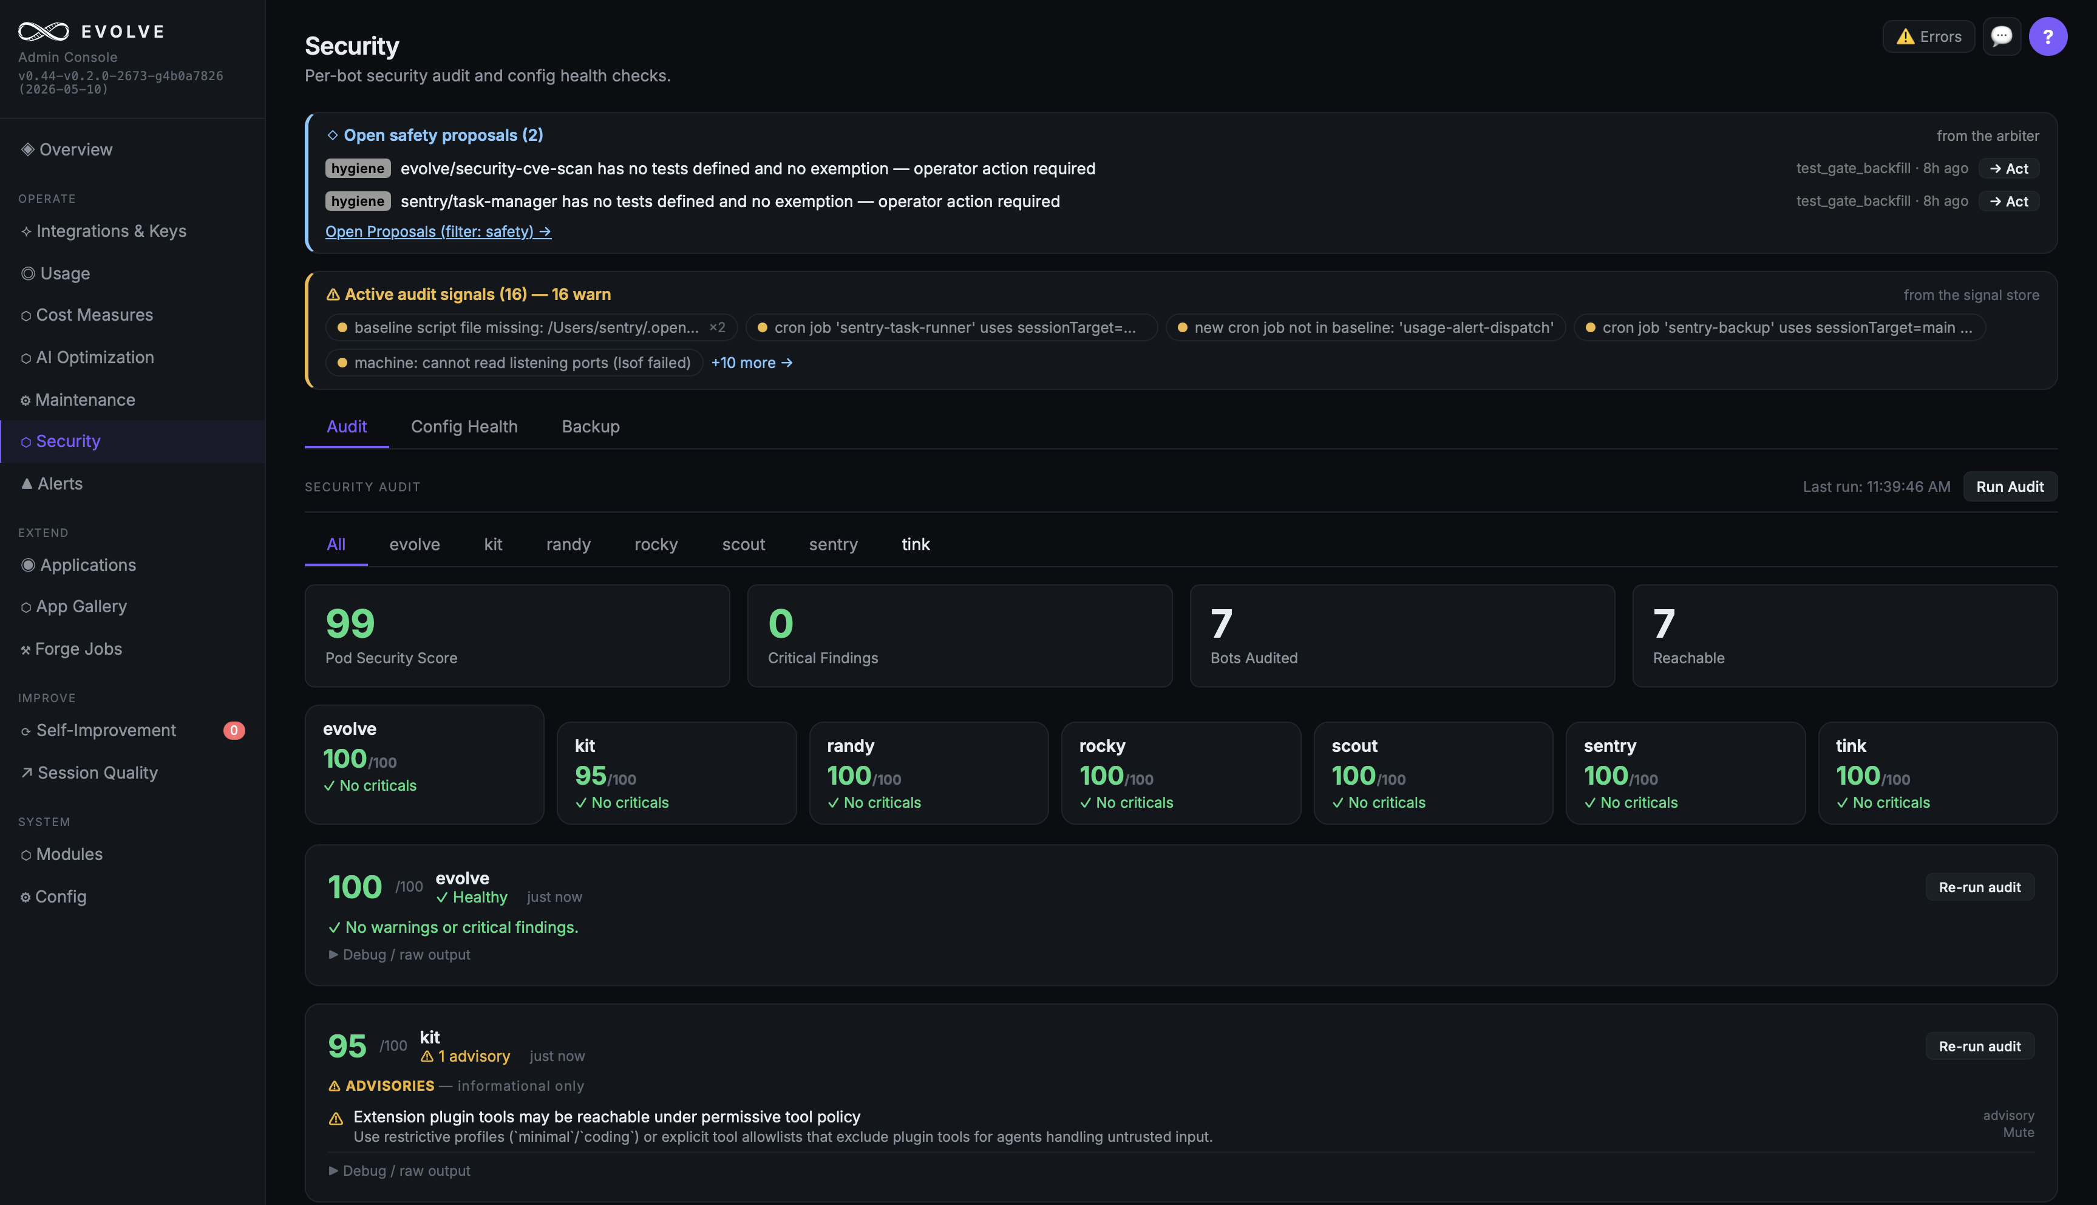Select the sentry score card

[x=1686, y=773]
